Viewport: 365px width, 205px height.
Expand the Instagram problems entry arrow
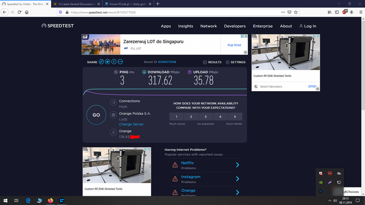coord(237,179)
